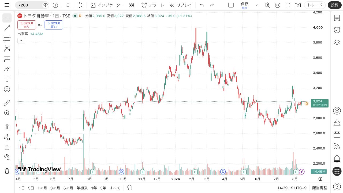
Task: Toggle magnet mode for drawings
Action: pos(7,127)
